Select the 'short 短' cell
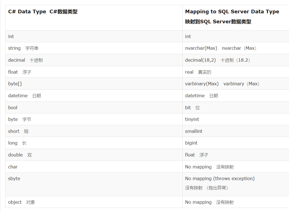The width and height of the screenshot is (289, 211). pyautogui.click(x=94, y=131)
